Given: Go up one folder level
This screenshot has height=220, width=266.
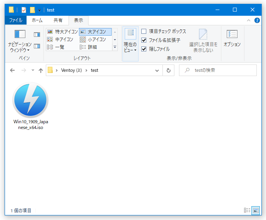Looking at the screenshot, I should click(41, 70).
